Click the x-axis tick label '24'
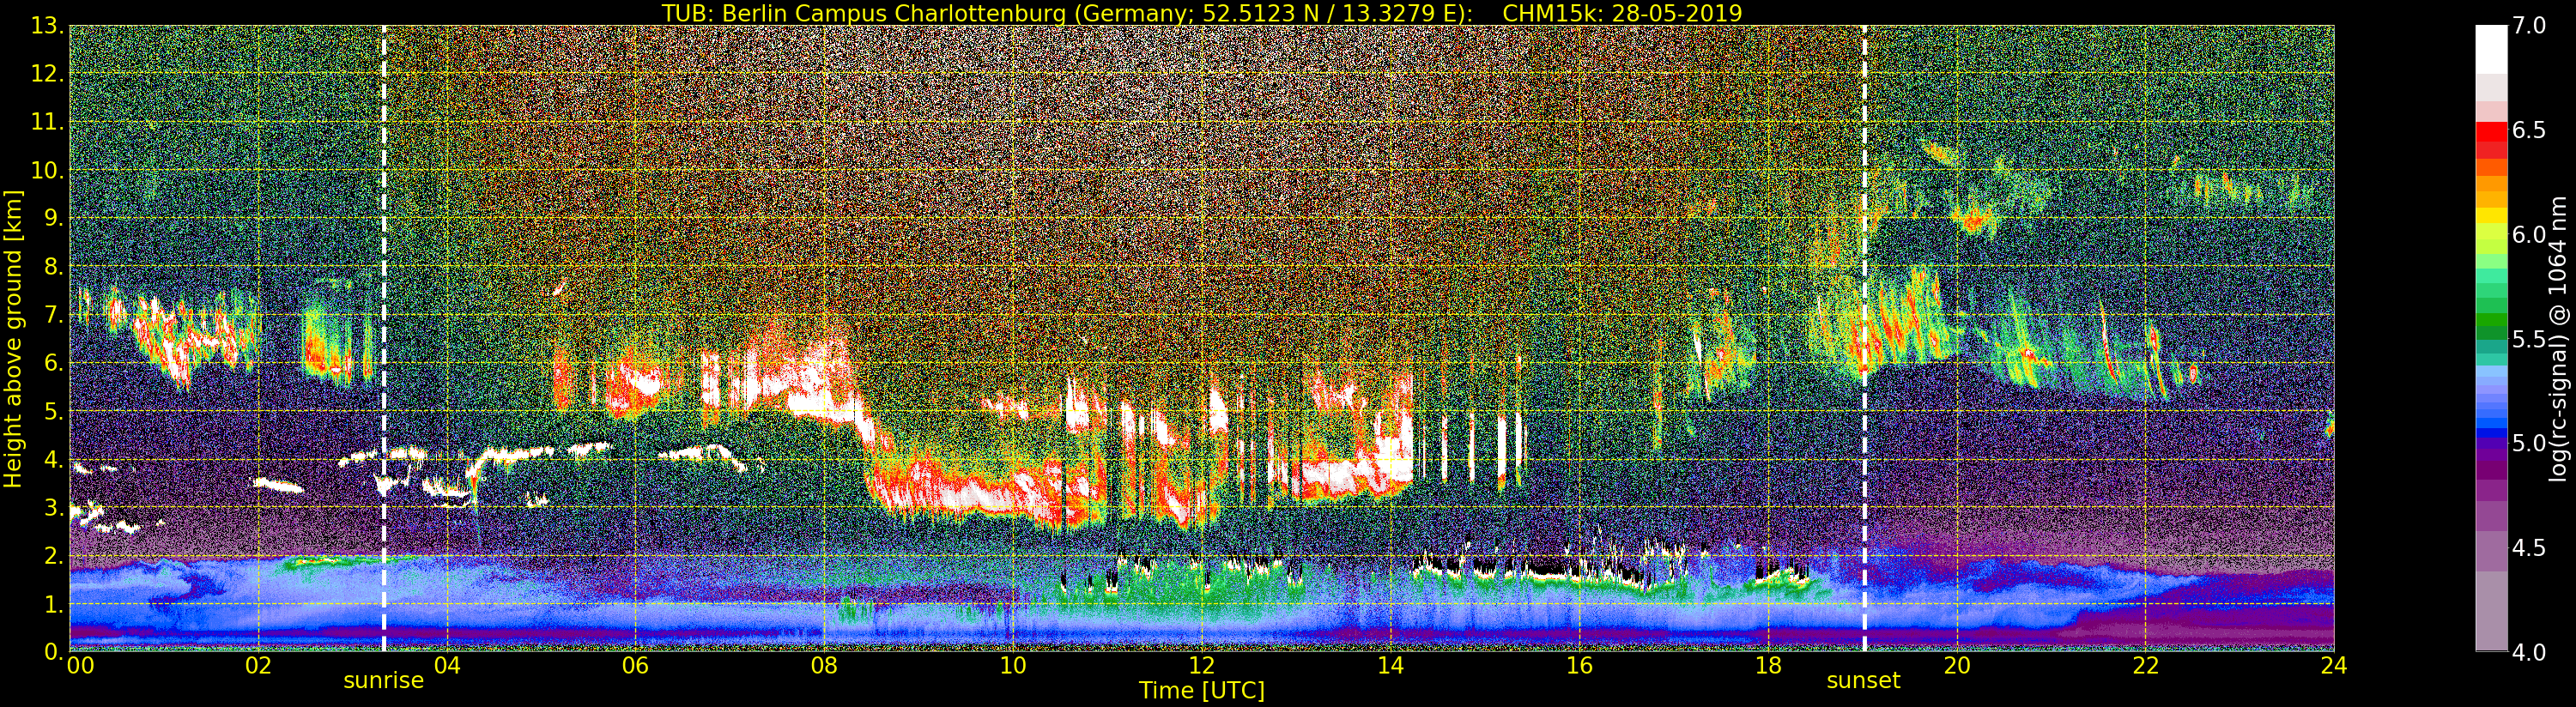Image resolution: width=2576 pixels, height=707 pixels. pos(2334,666)
